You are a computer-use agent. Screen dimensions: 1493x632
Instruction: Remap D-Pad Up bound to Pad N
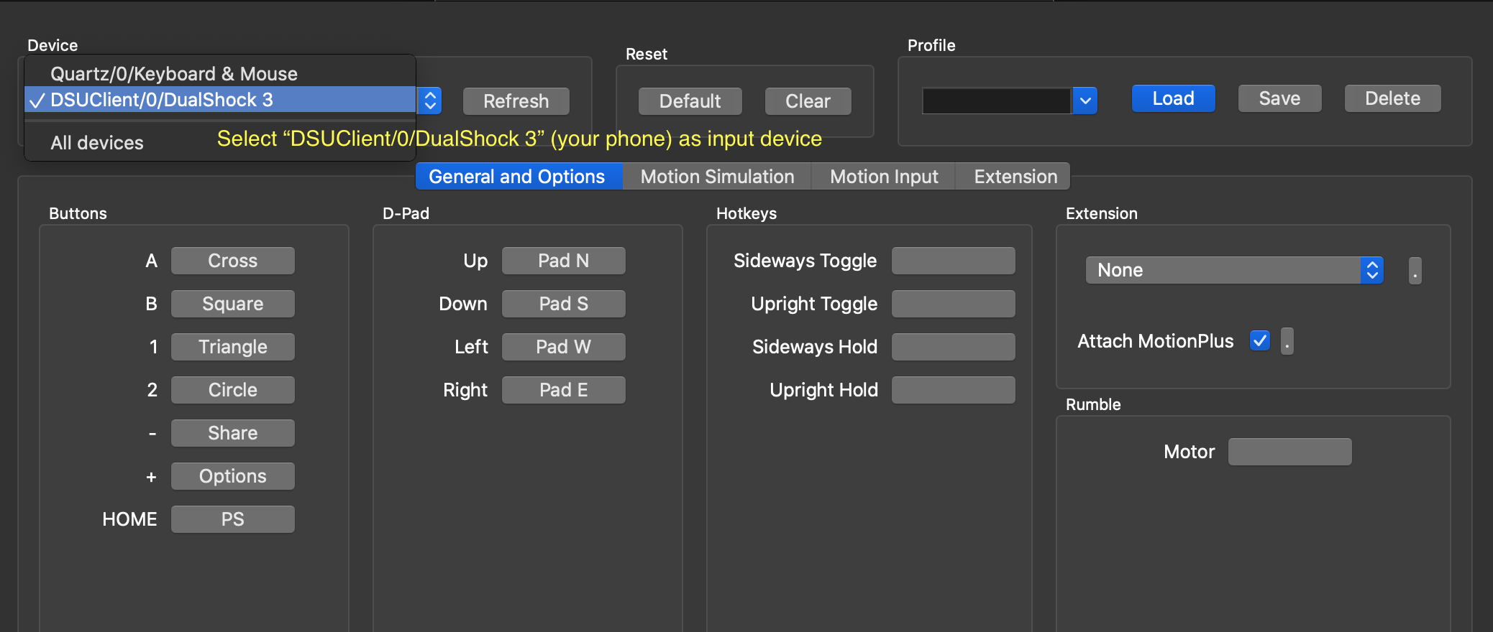[564, 261]
